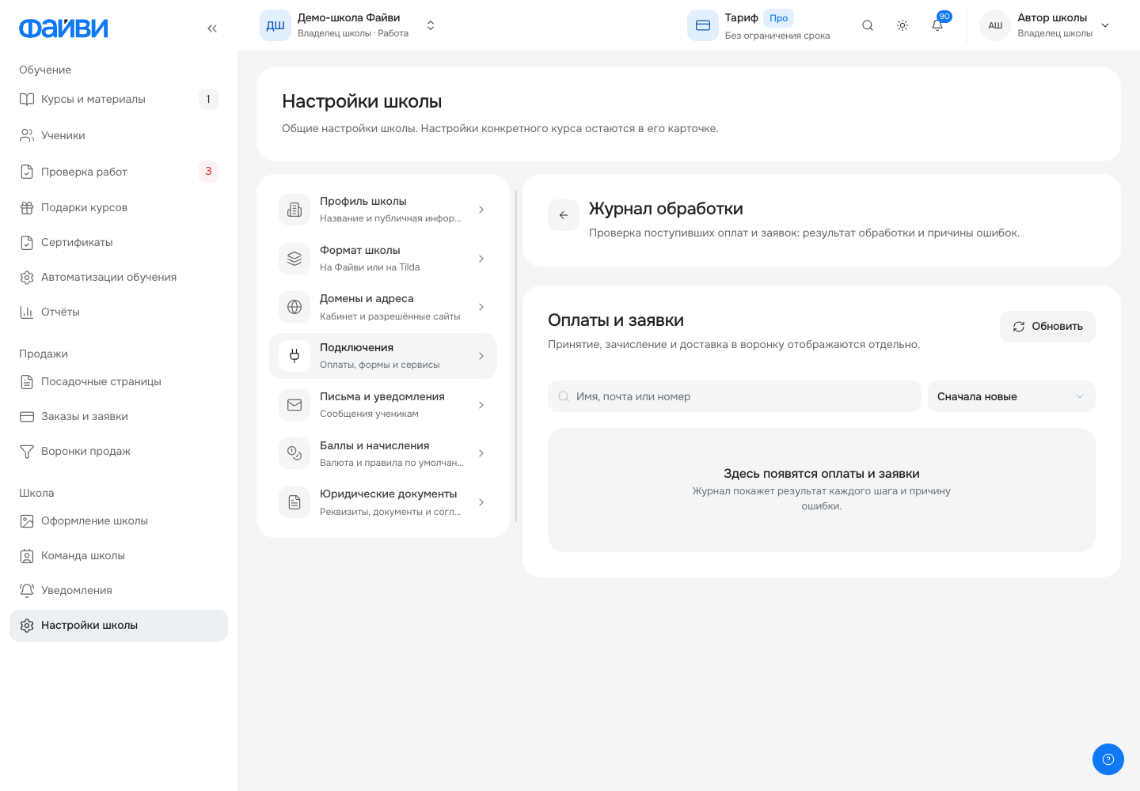
Task: Expand Домены и адреса chevron arrow
Action: pyautogui.click(x=481, y=307)
